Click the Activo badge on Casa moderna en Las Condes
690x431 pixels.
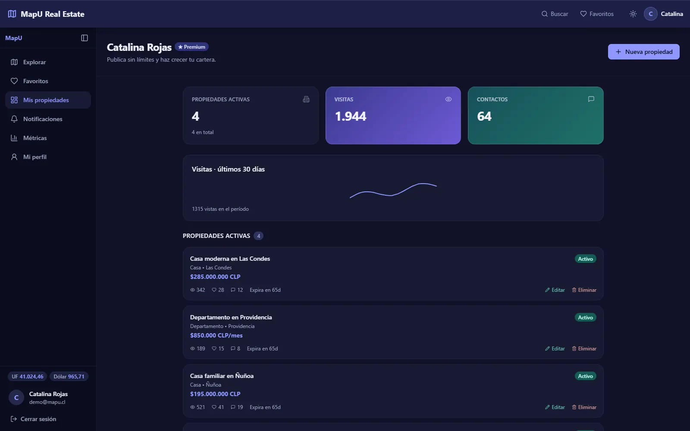pos(585,259)
